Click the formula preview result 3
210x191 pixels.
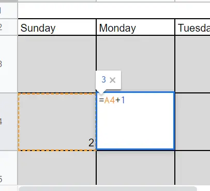point(103,79)
